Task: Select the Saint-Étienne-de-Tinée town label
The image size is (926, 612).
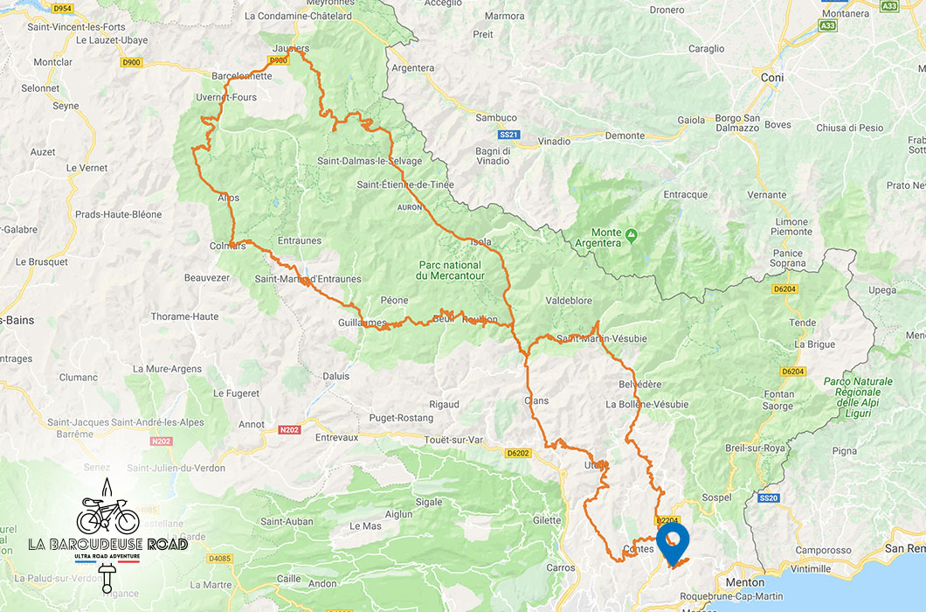Action: [405, 184]
